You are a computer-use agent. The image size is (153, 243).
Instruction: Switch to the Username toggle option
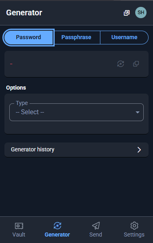tap(124, 38)
